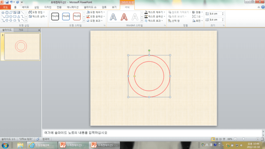This screenshot has width=265, height=149.
Task: Apply the red outline 가나다 shape style
Action: click(x=77, y=16)
